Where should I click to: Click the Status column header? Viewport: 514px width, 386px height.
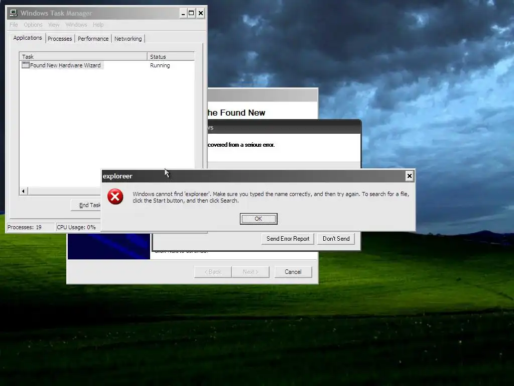tap(171, 56)
